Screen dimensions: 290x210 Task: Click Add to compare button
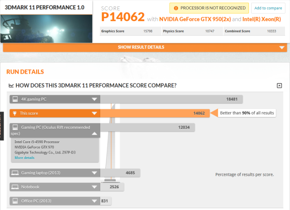click(x=268, y=8)
